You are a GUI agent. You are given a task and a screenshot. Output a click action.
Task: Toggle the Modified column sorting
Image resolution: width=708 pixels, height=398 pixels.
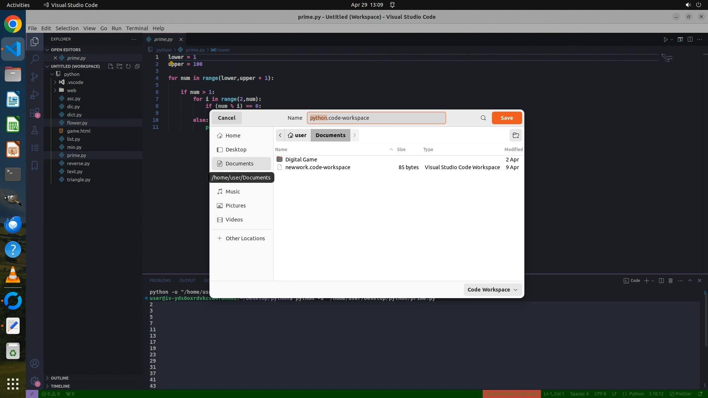[513, 150]
